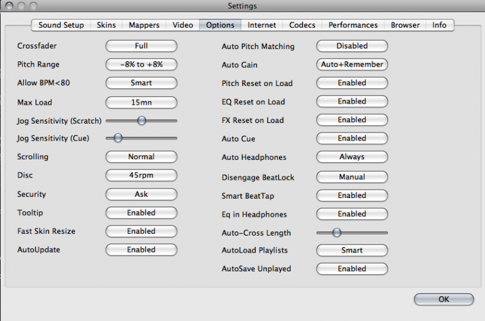This screenshot has width=485, height=321.
Task: Go to the Codecs tab
Action: [x=302, y=25]
